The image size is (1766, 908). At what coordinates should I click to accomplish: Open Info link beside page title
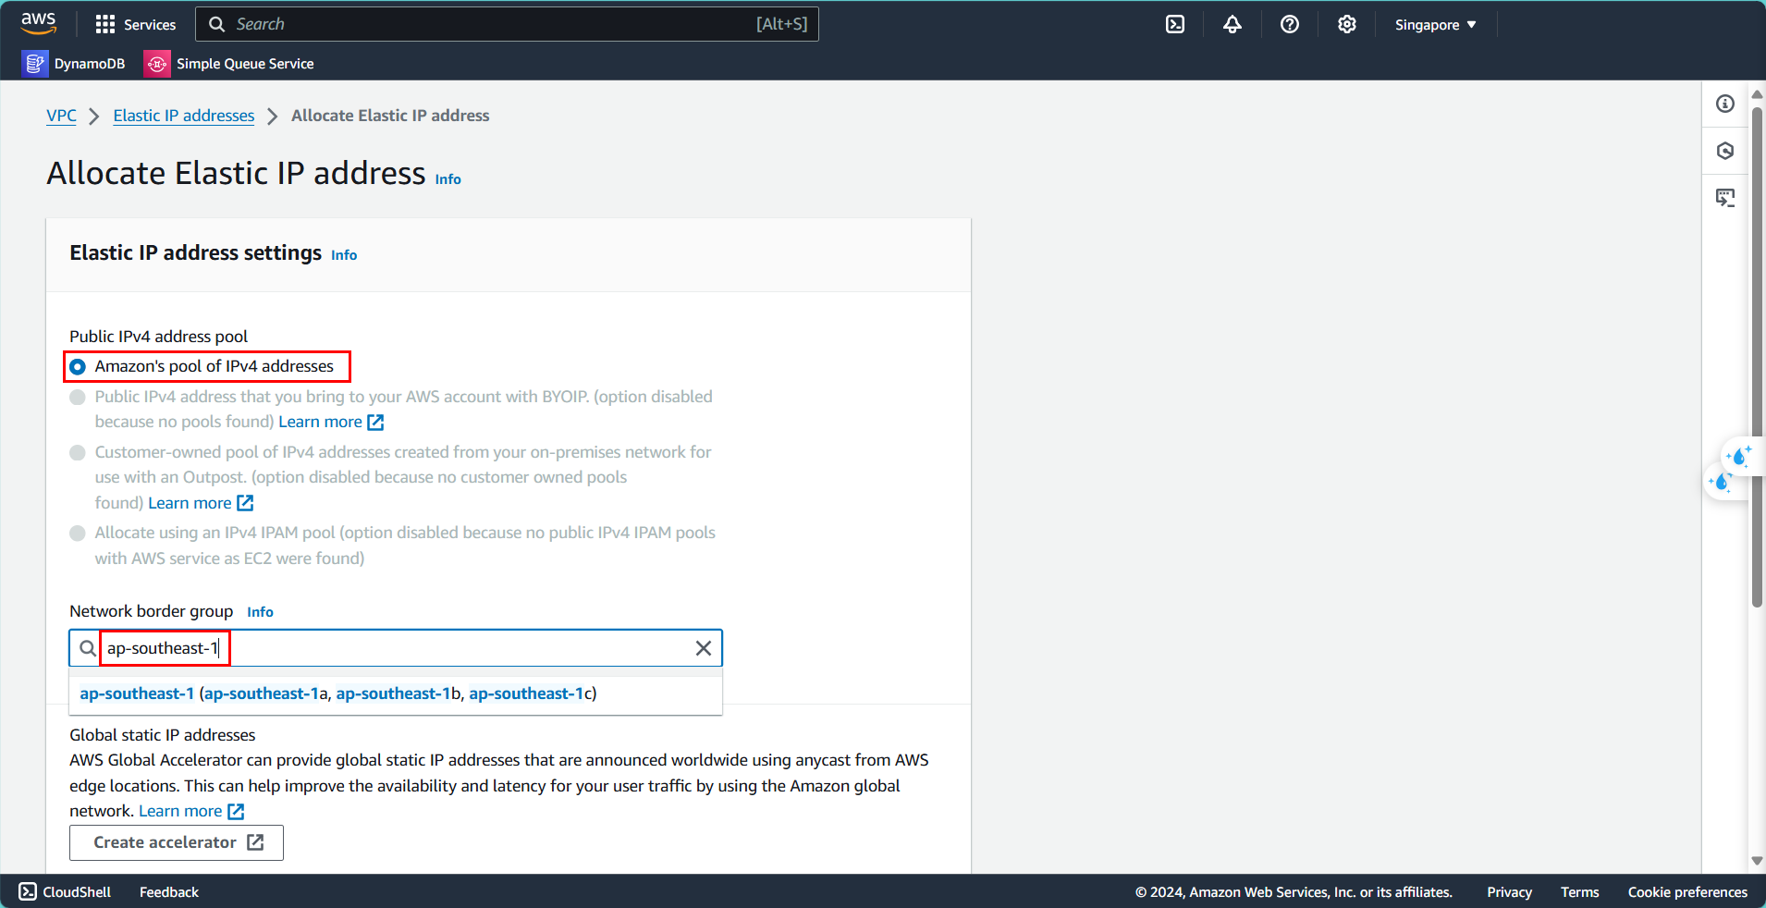(x=448, y=179)
